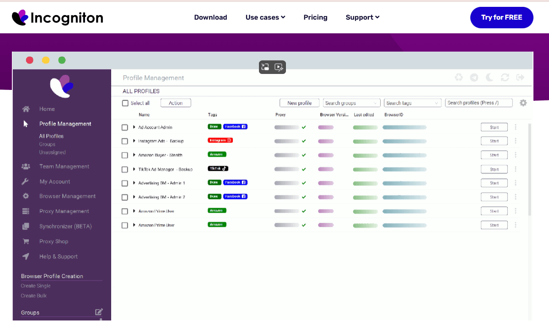Select checkbox for TikTok Ad Manager - Backup
This screenshot has width=549, height=336.
(x=124, y=169)
